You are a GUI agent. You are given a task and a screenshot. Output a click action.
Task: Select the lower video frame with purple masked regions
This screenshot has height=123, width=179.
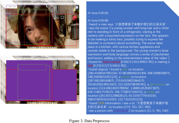(x=42, y=82)
